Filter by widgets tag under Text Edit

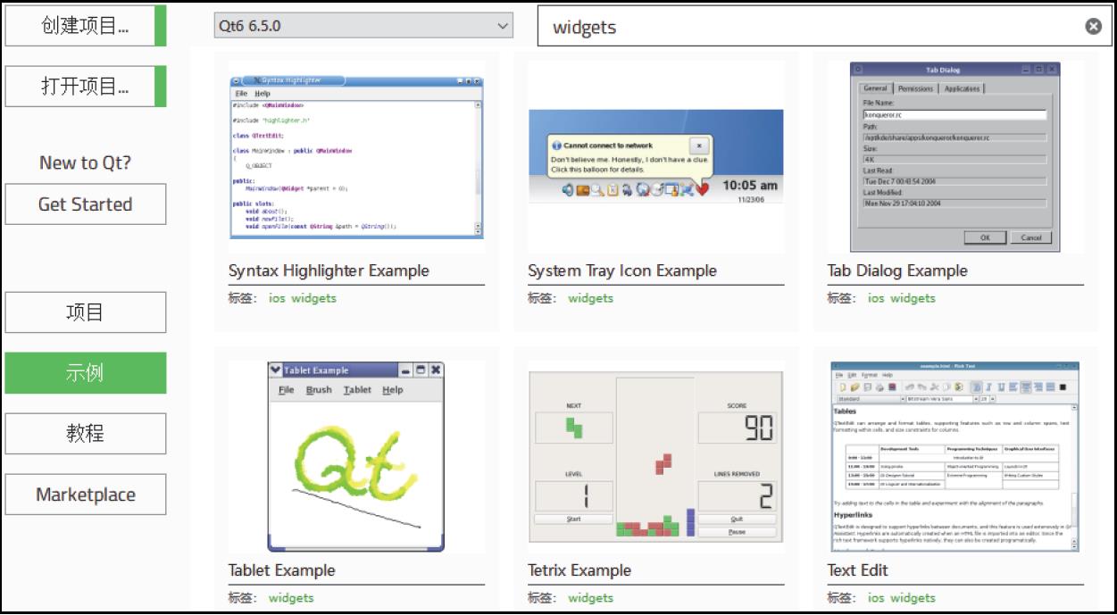[x=913, y=598]
